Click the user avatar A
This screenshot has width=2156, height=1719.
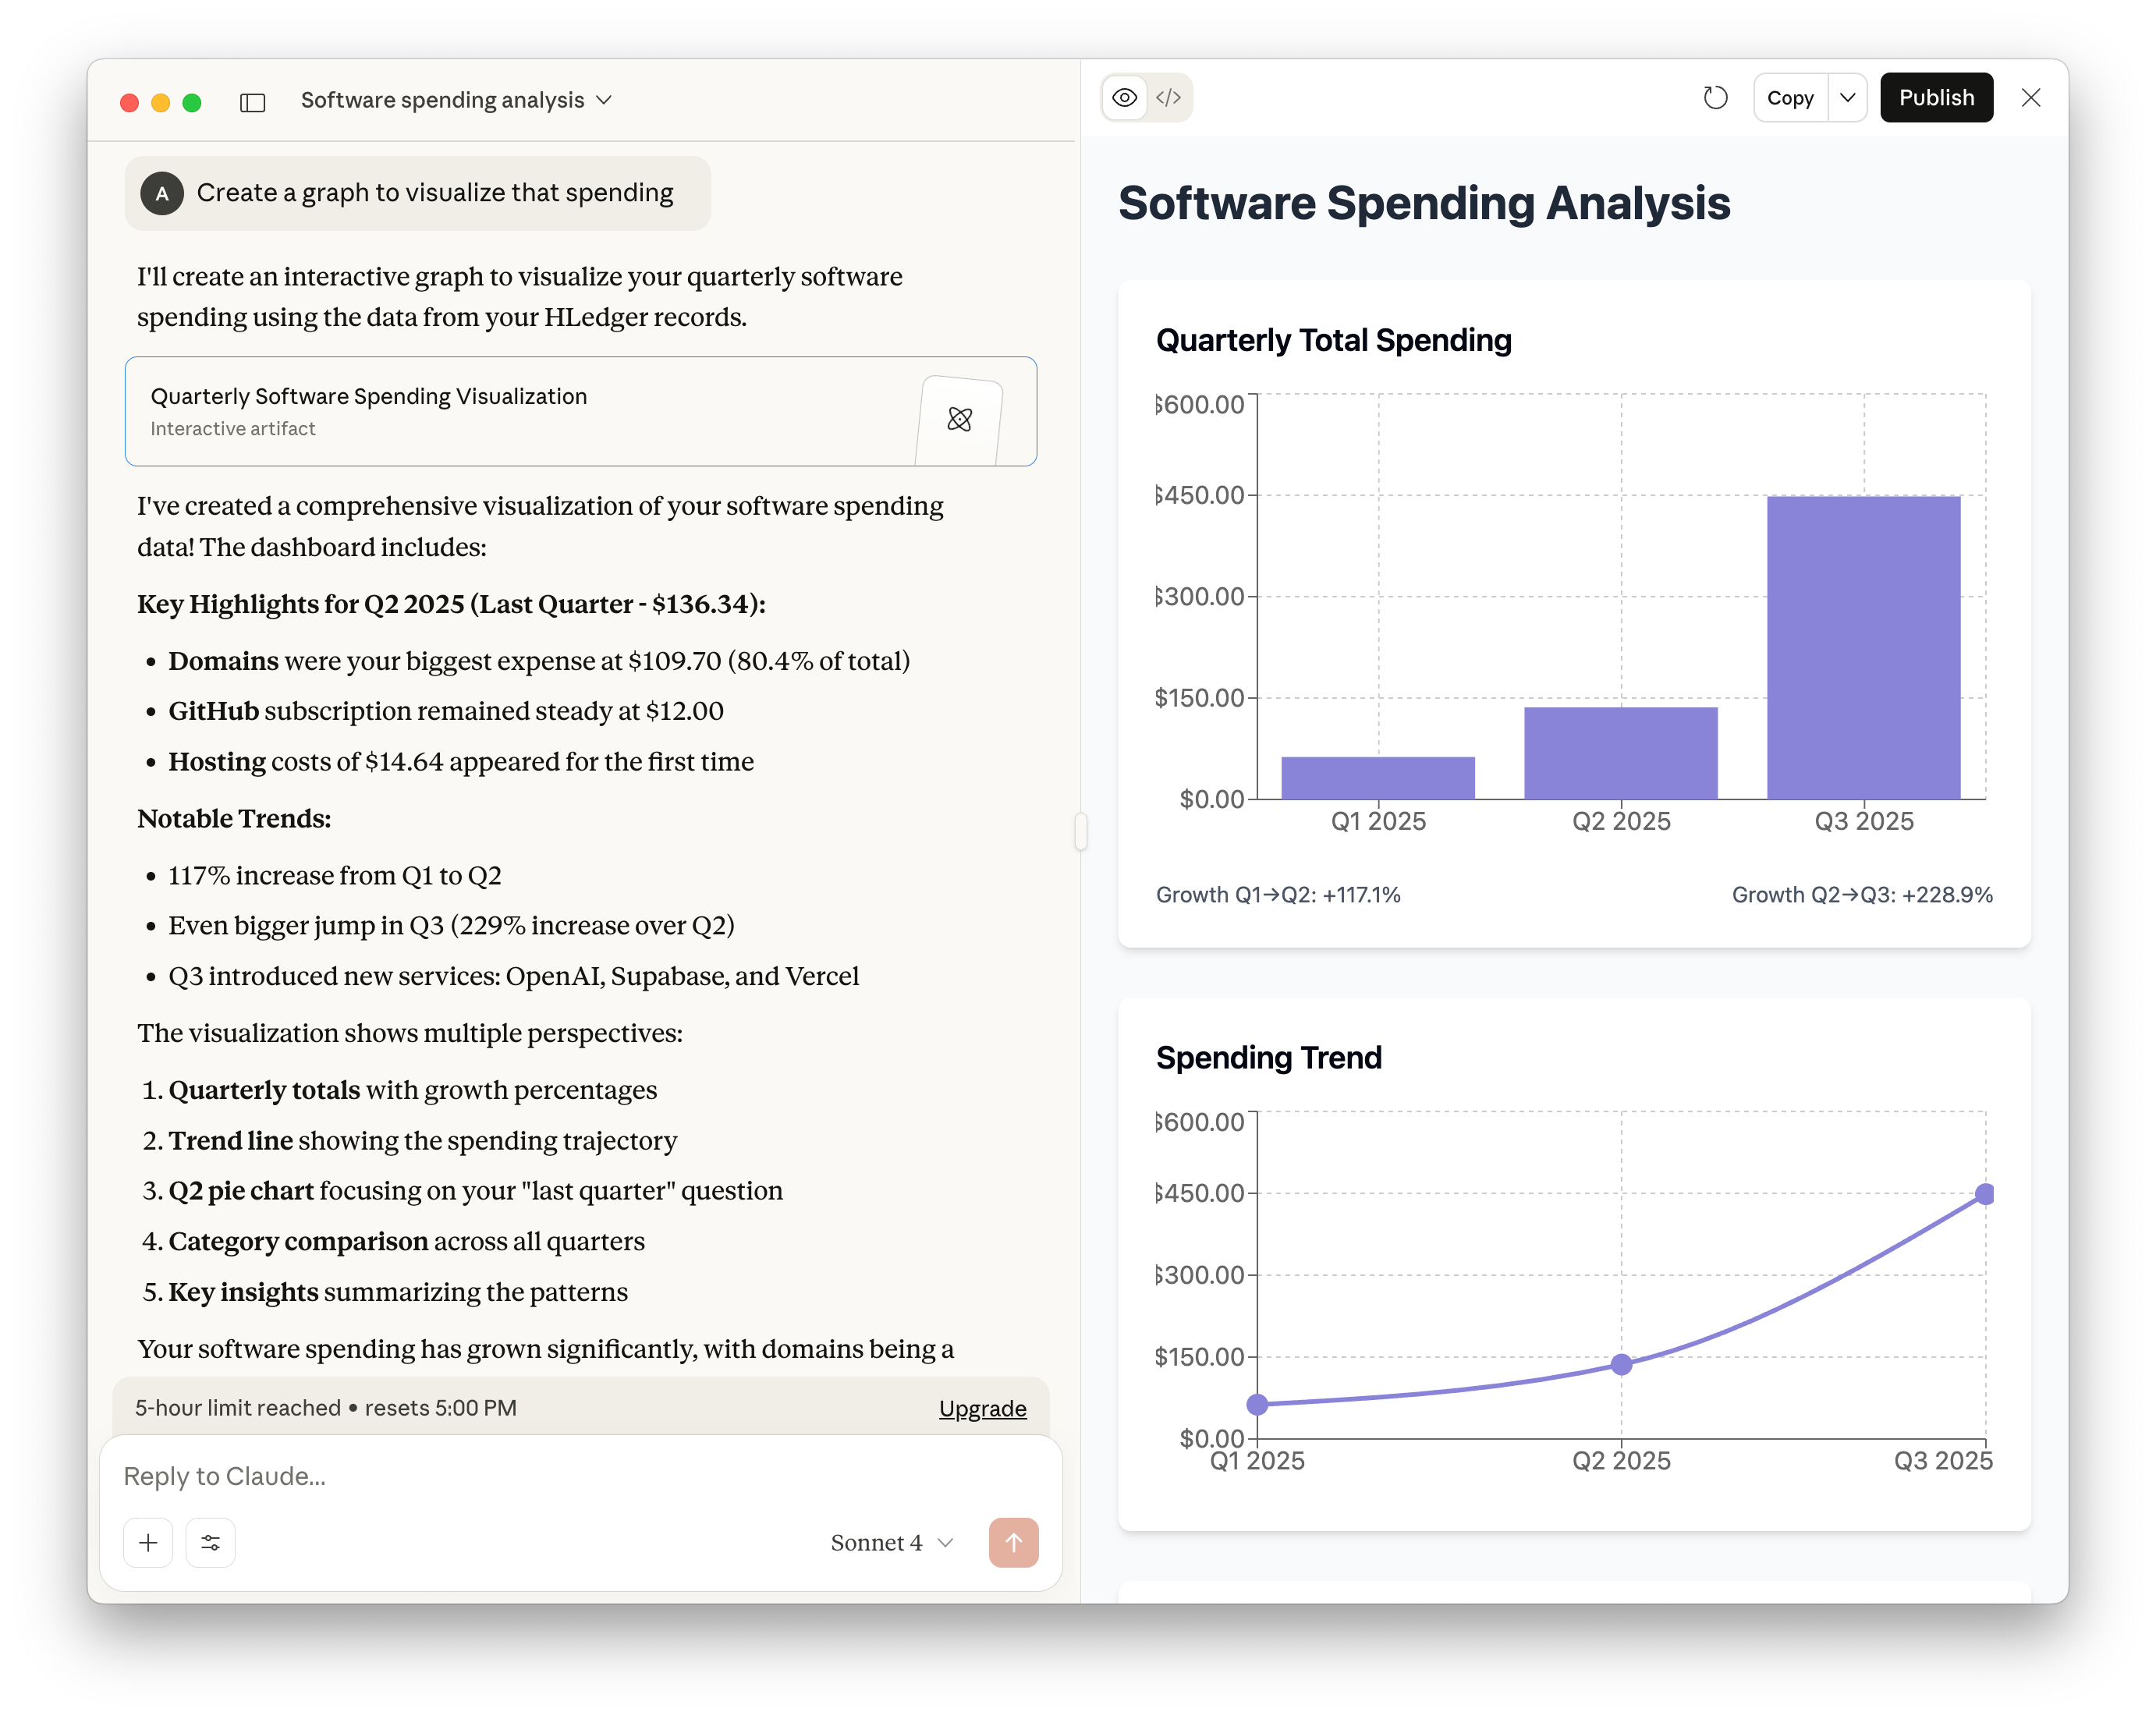point(162,193)
